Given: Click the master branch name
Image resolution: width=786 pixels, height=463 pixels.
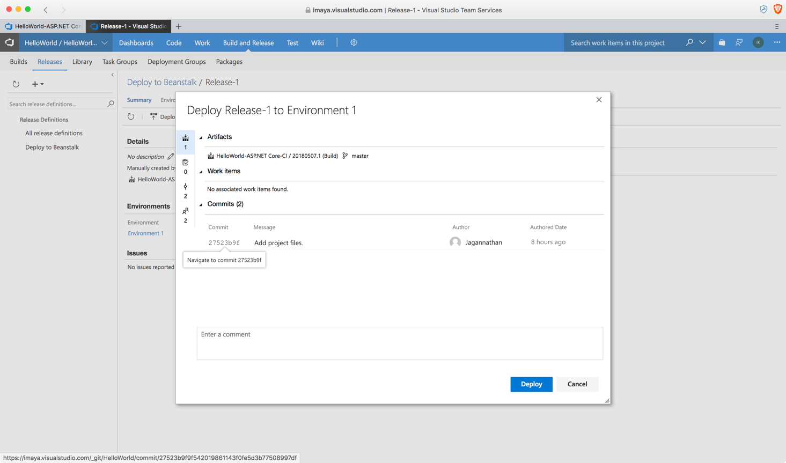Looking at the screenshot, I should pos(360,156).
